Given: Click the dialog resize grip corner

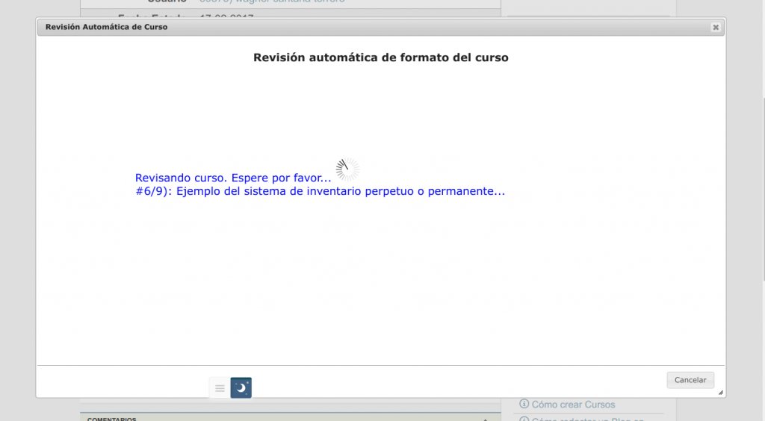Looking at the screenshot, I should (720, 392).
